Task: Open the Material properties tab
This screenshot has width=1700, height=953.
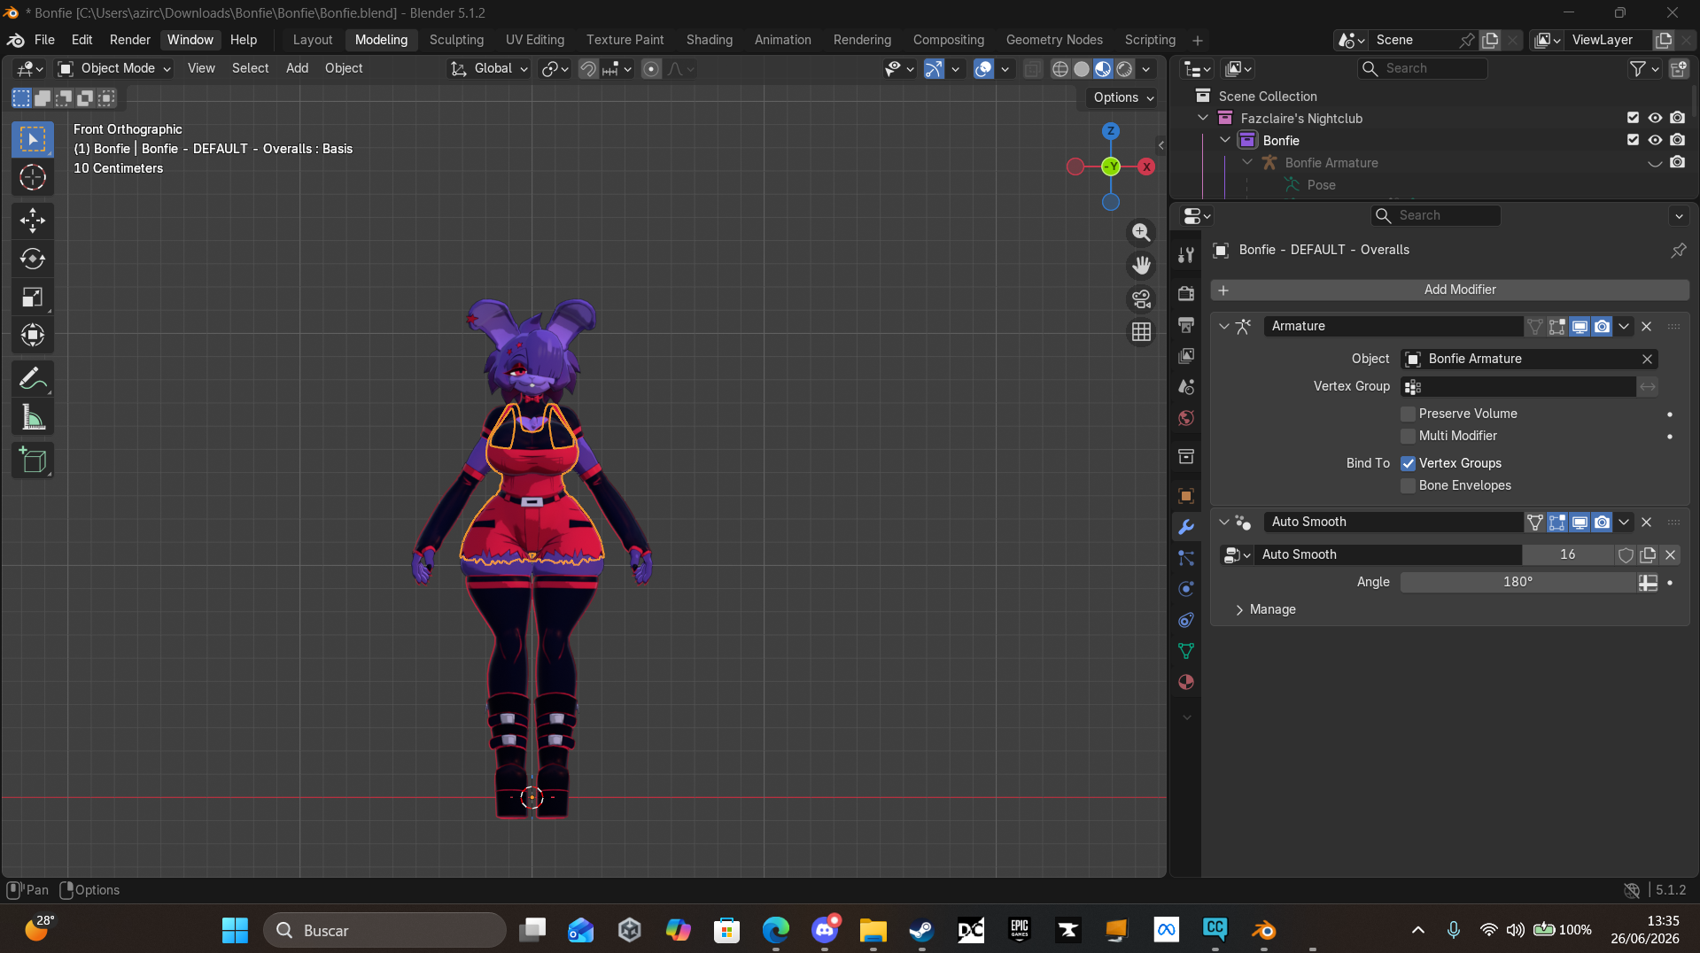Action: click(1186, 682)
